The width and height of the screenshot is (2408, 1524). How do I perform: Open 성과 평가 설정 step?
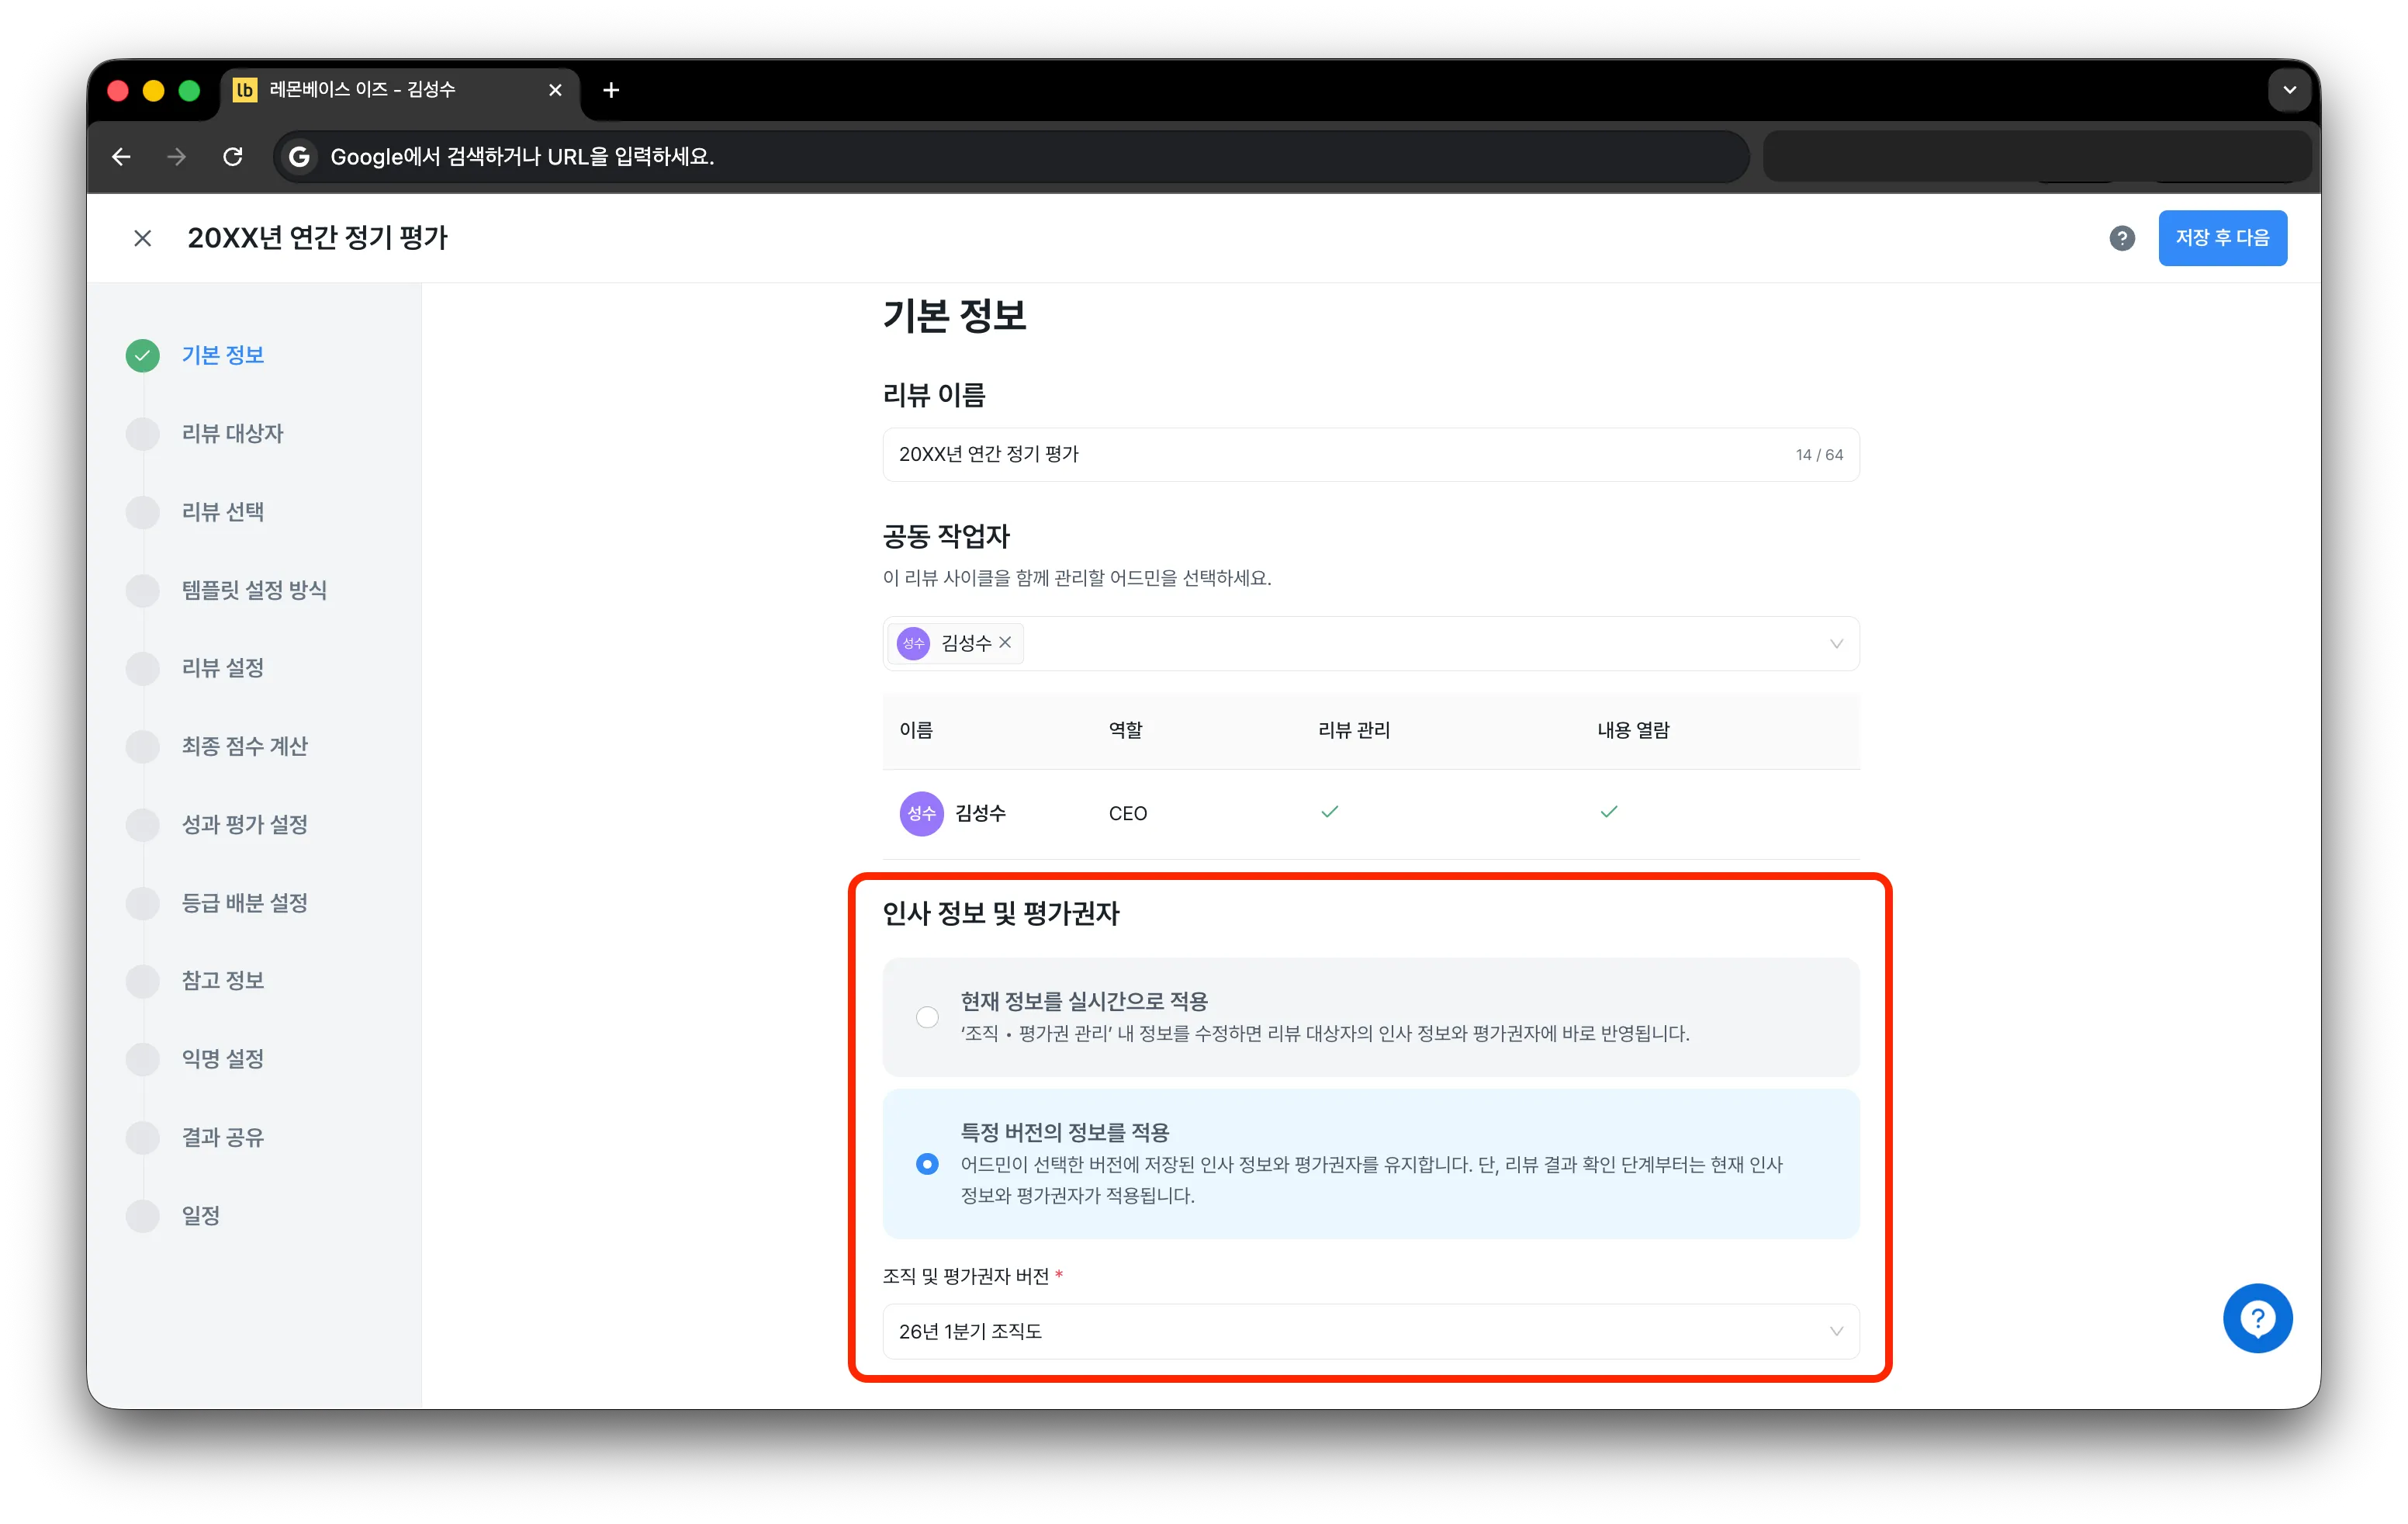[x=244, y=825]
